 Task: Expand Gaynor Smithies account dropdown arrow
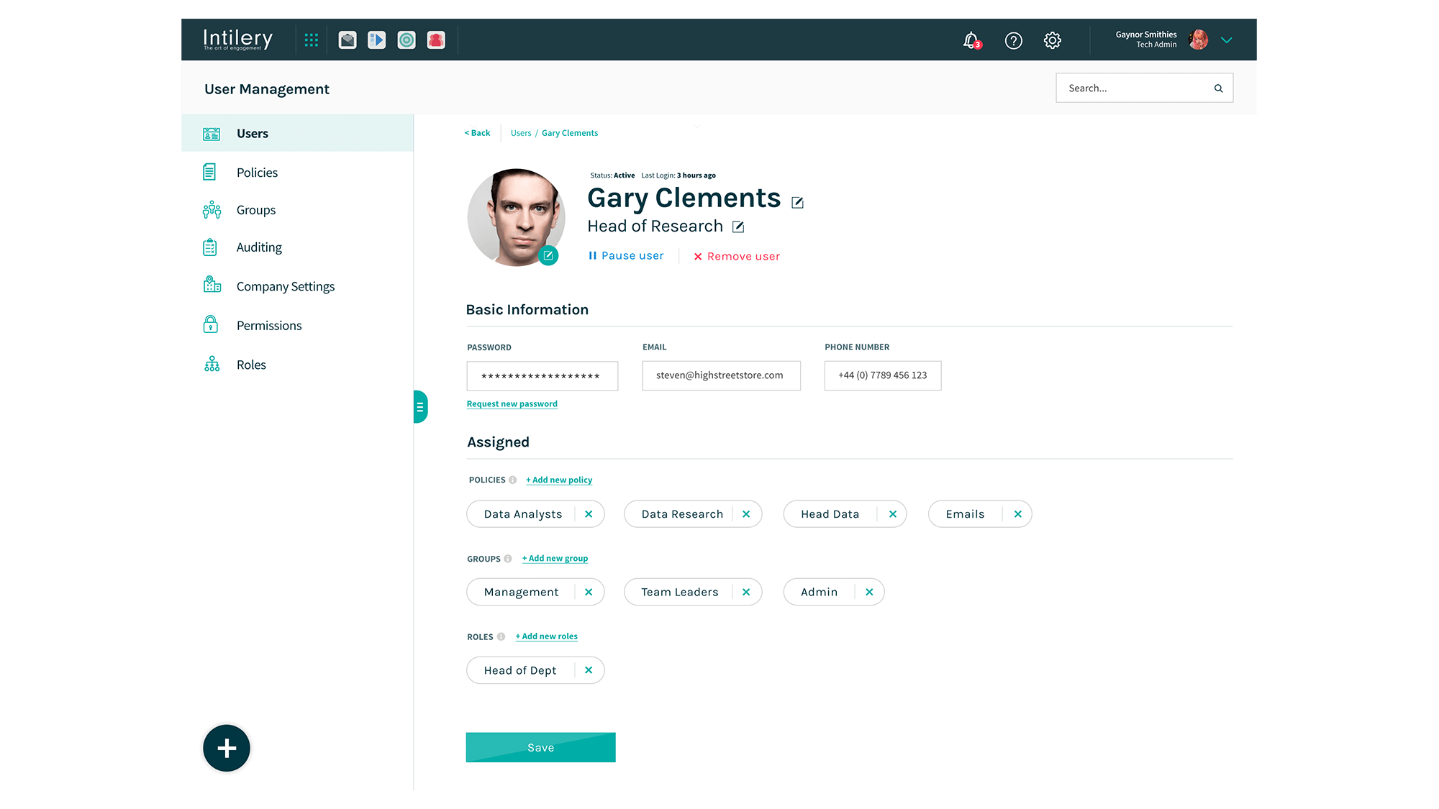coord(1227,40)
